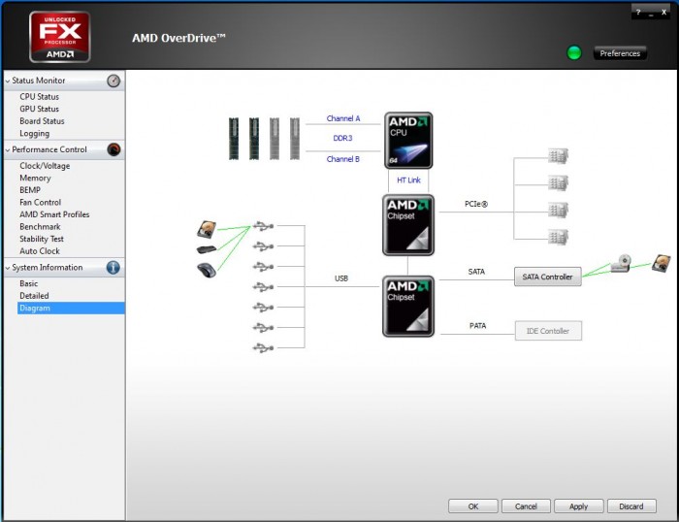Click the PATA label
Image resolution: width=679 pixels, height=522 pixels.
coord(477,325)
